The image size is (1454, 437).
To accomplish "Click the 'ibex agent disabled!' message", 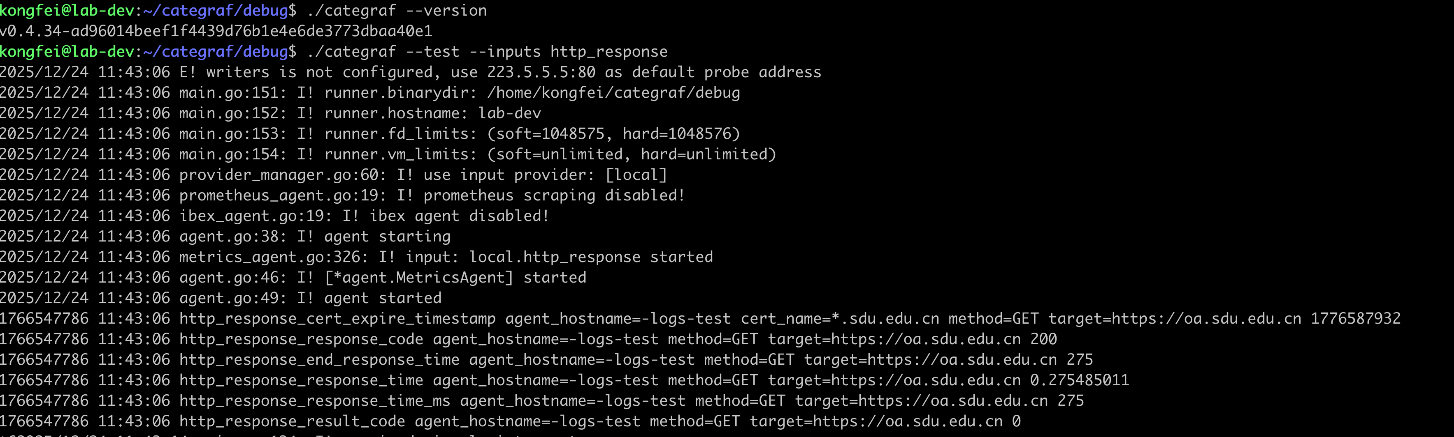I will coord(459,216).
